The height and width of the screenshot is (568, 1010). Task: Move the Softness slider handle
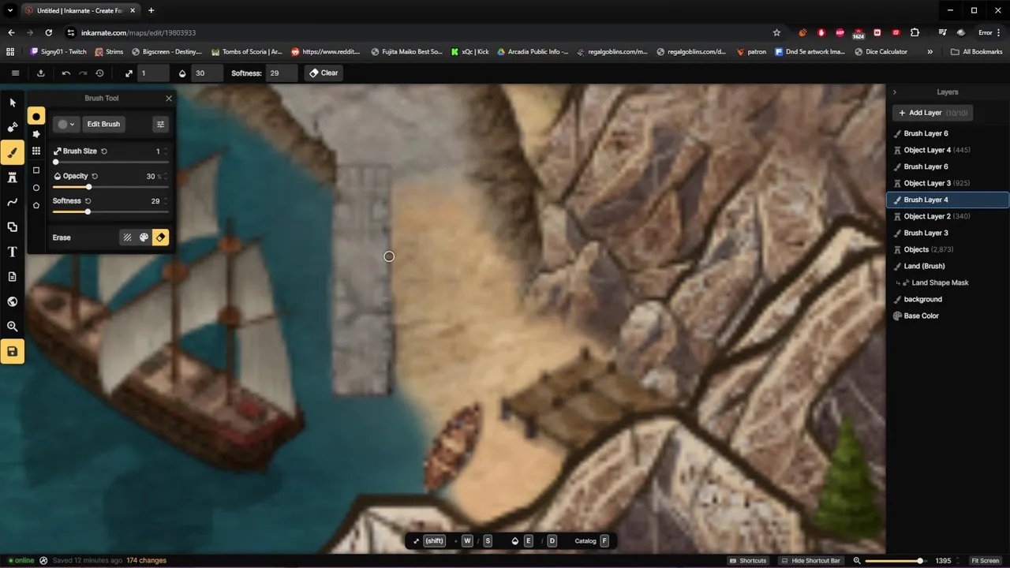(88, 212)
